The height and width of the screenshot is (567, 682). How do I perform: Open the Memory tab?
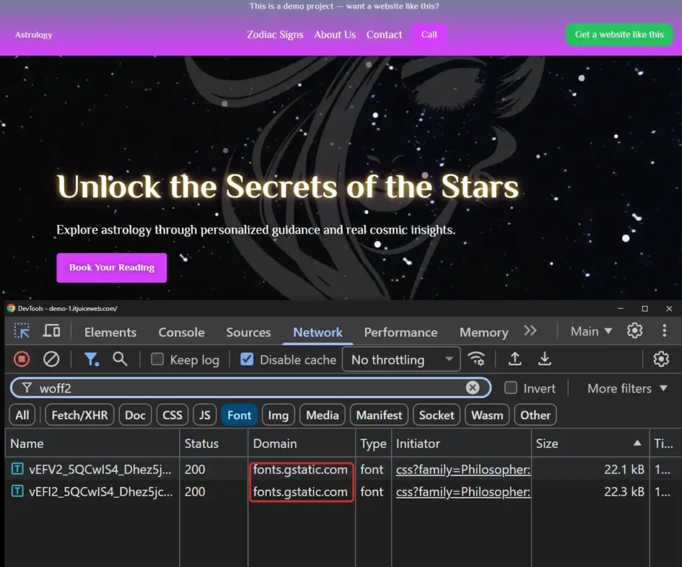484,332
